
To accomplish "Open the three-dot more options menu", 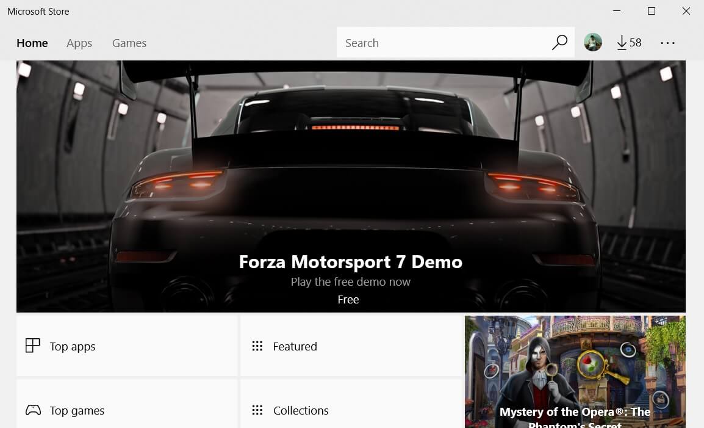I will pyautogui.click(x=667, y=43).
